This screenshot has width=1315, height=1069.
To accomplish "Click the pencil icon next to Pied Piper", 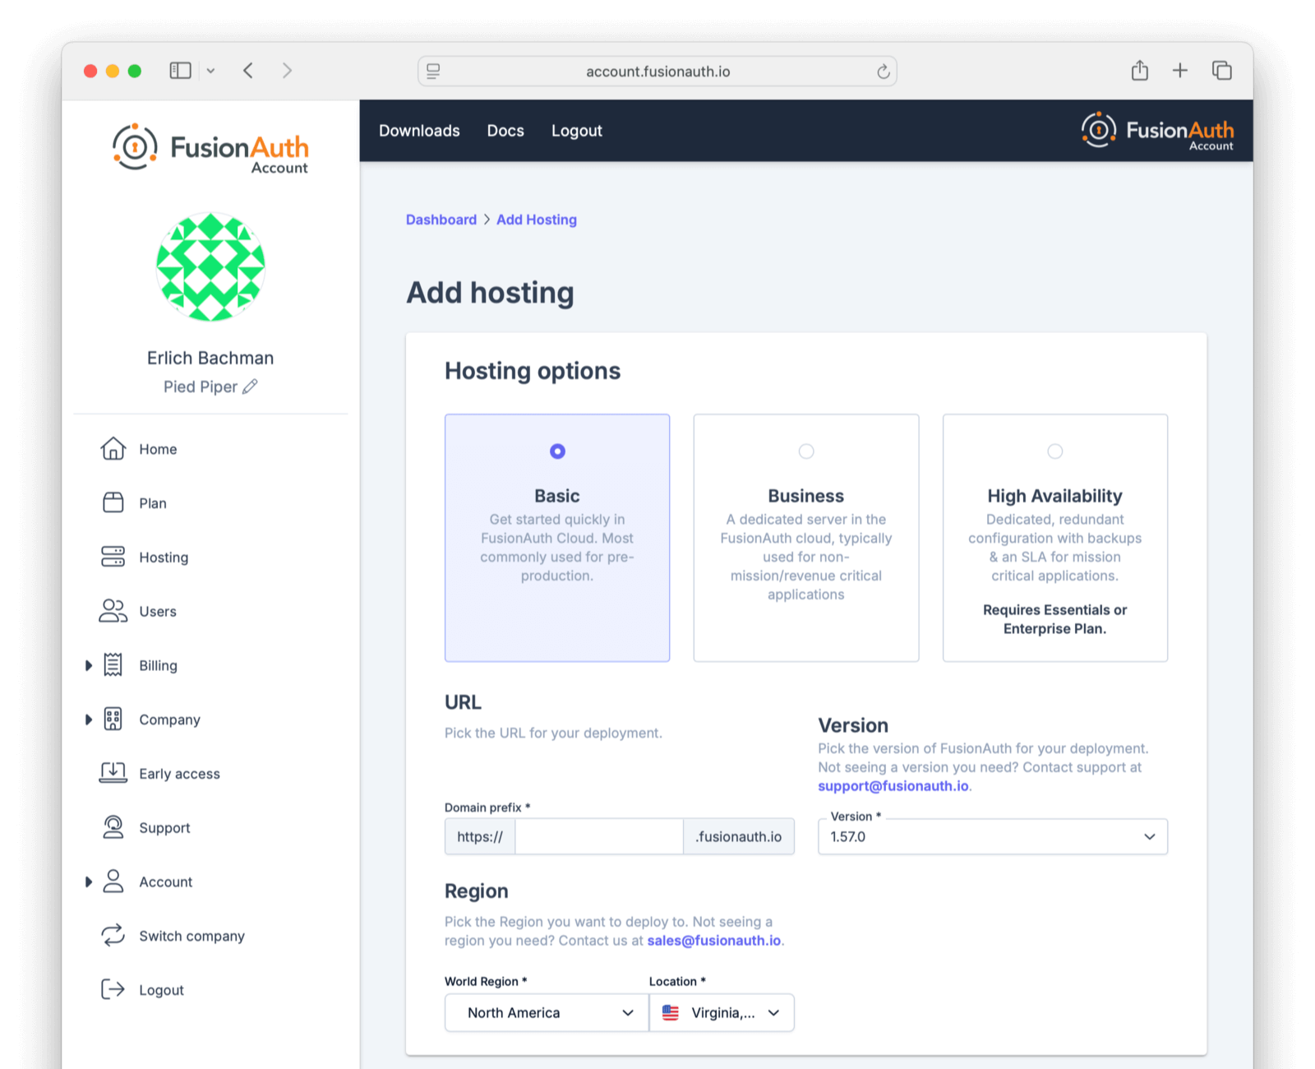I will pos(251,386).
